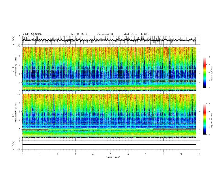This screenshot has height=173, width=224.
Task: Click the ch.1 colorbar 'log(PSD)(V²/Hz)' label
Action: click(x=212, y=74)
